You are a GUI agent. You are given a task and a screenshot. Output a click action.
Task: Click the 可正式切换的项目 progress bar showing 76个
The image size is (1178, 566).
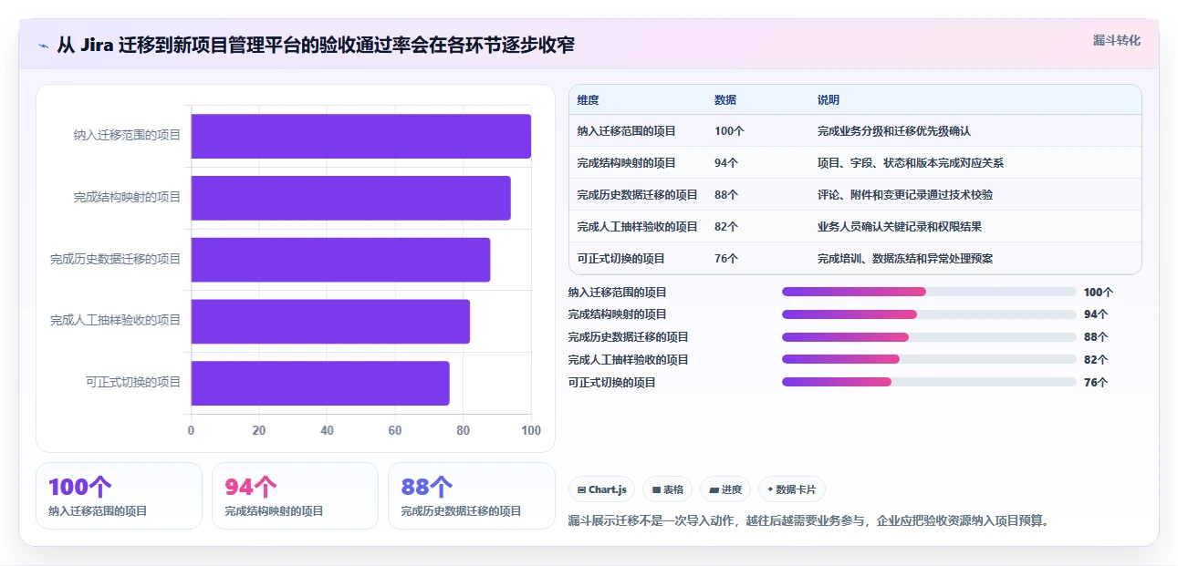tap(929, 382)
